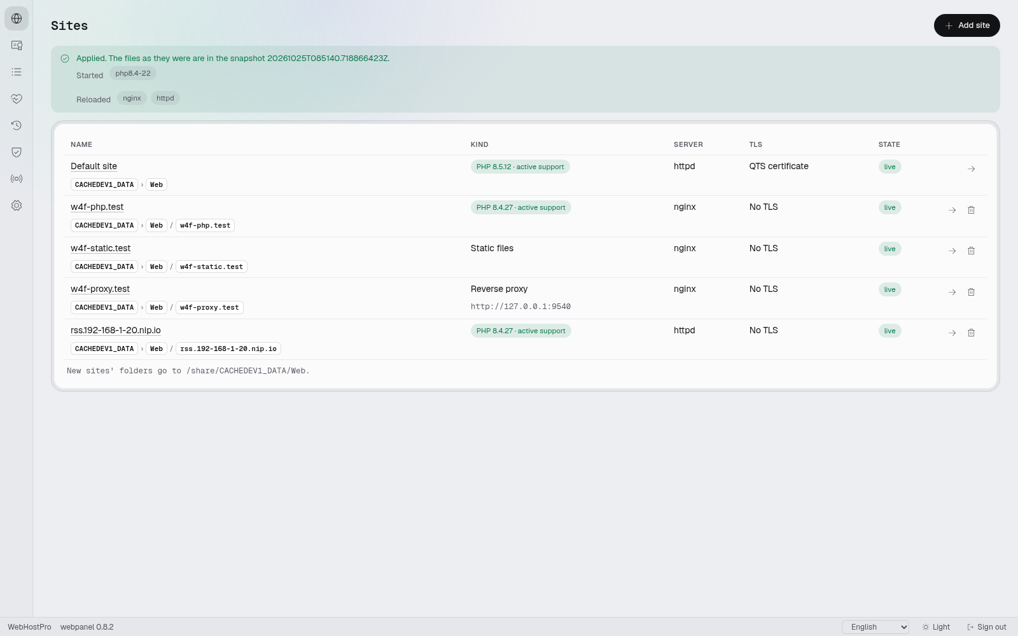Delete w4f-proxy.test with trash icon
Image resolution: width=1018 pixels, height=636 pixels.
(971, 292)
